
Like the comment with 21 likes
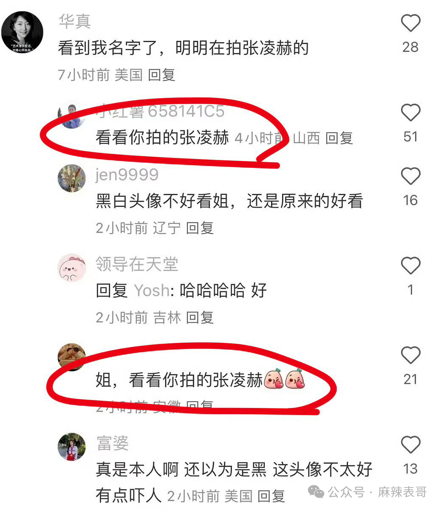click(410, 355)
